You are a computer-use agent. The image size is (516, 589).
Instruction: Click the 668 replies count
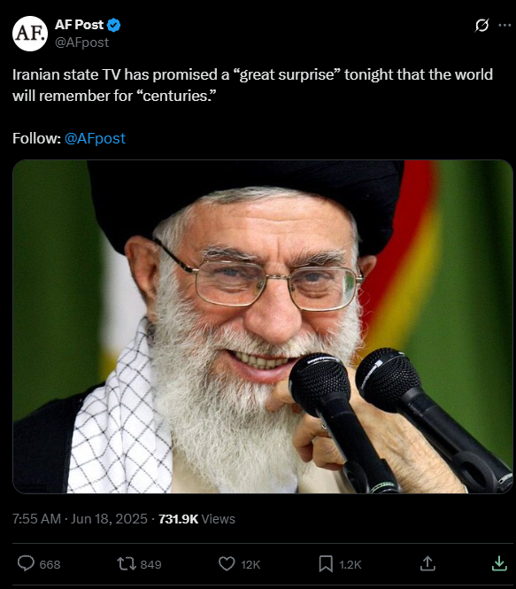pyautogui.click(x=50, y=564)
